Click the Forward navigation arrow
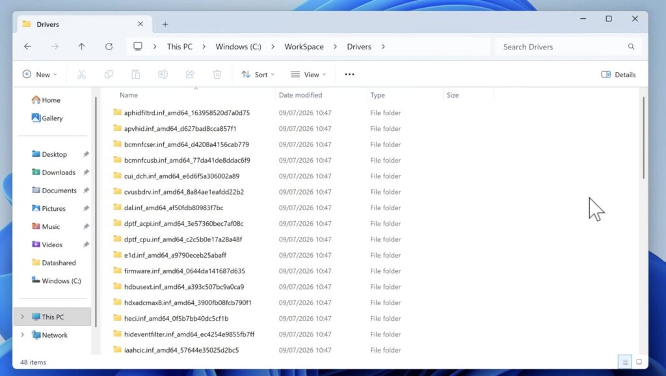The image size is (666, 376). pos(55,47)
